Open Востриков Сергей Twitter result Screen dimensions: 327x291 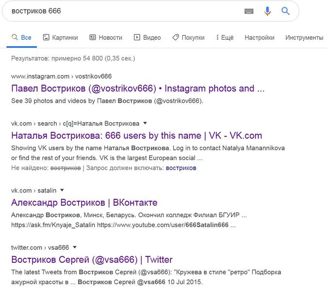click(92, 259)
